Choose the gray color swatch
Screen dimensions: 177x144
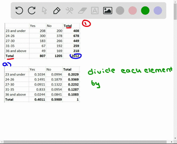(120, 11)
